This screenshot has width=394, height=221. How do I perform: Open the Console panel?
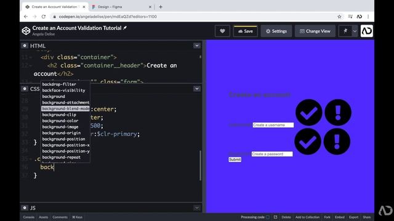pyautogui.click(x=29, y=217)
